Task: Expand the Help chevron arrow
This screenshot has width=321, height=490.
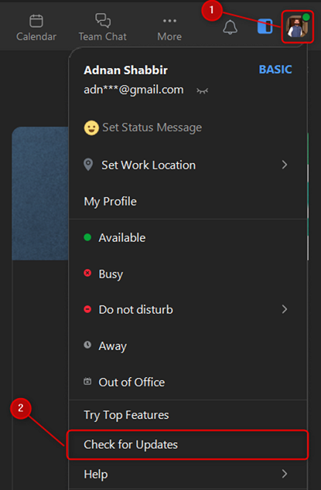Action: tap(284, 473)
